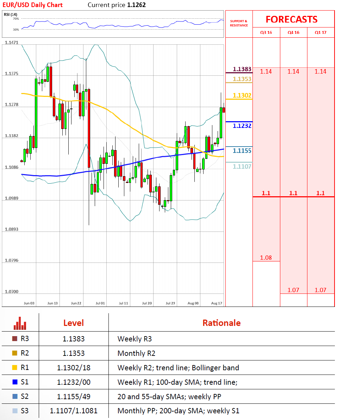Viewport: 337px width, 420px height.
Task: Click the 30% RSI level label
Action: (16, 30)
